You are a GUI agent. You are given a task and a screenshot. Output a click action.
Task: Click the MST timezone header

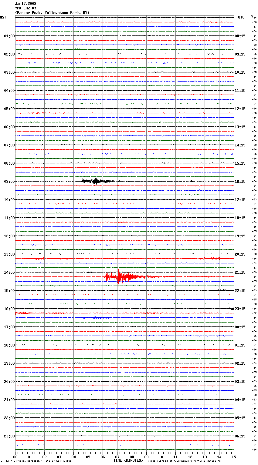[3, 17]
